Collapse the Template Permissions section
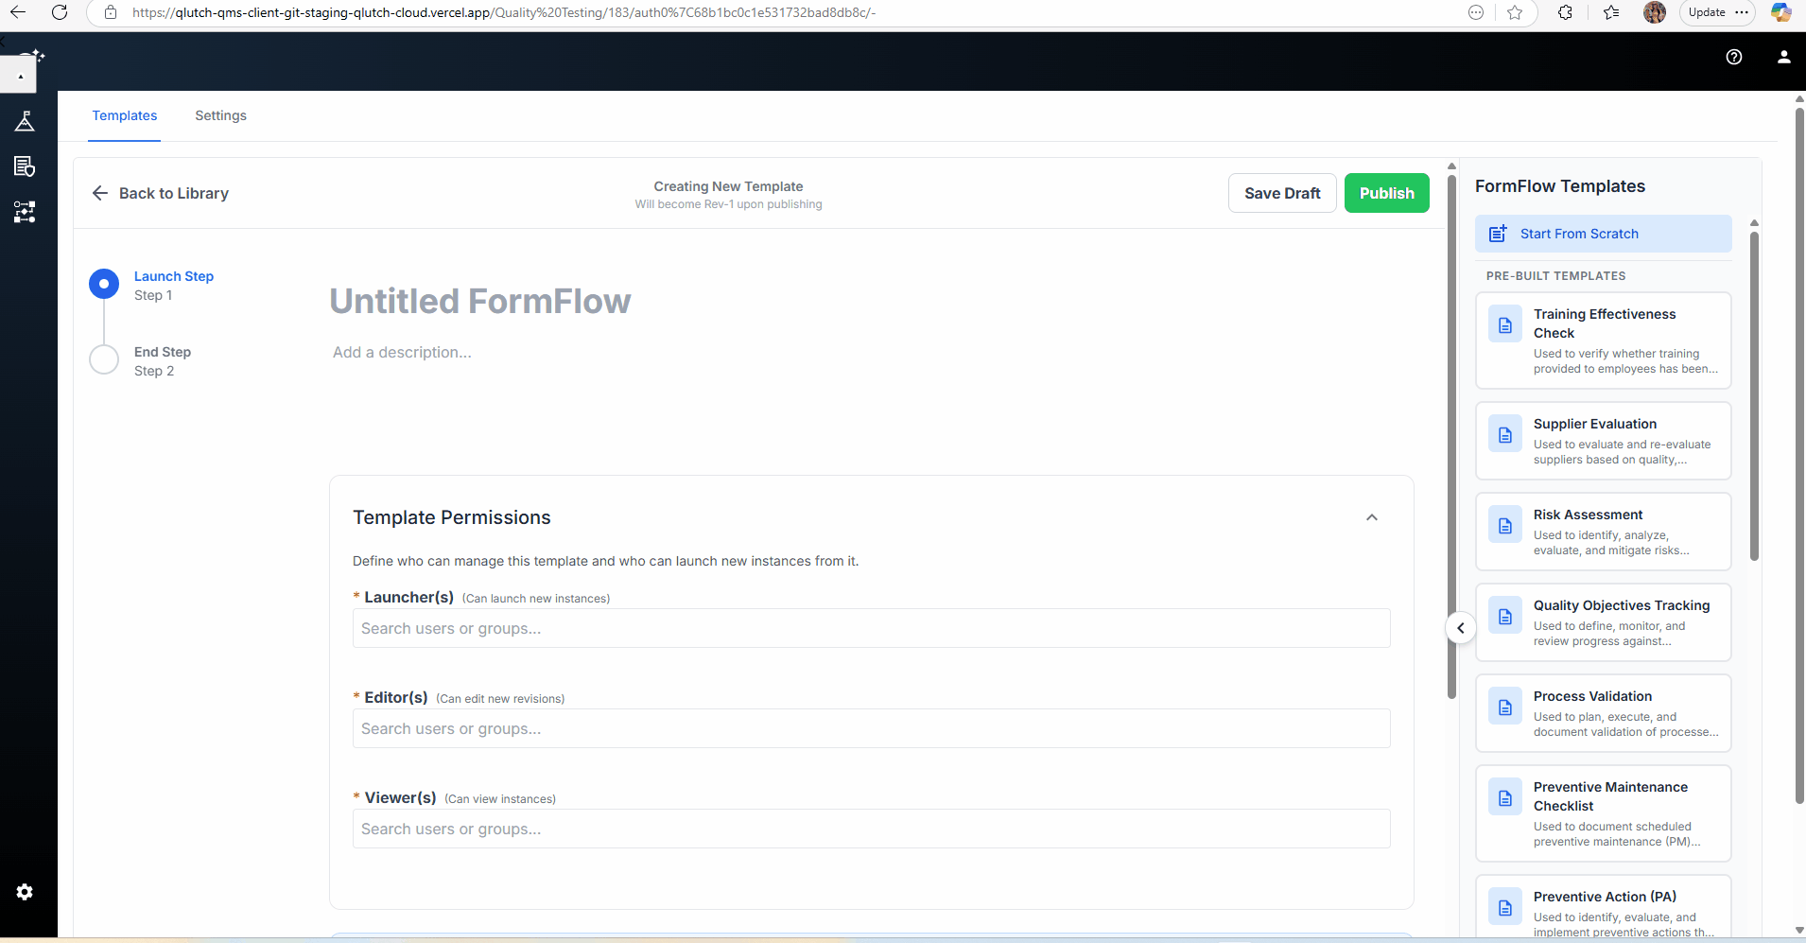 click(x=1371, y=517)
